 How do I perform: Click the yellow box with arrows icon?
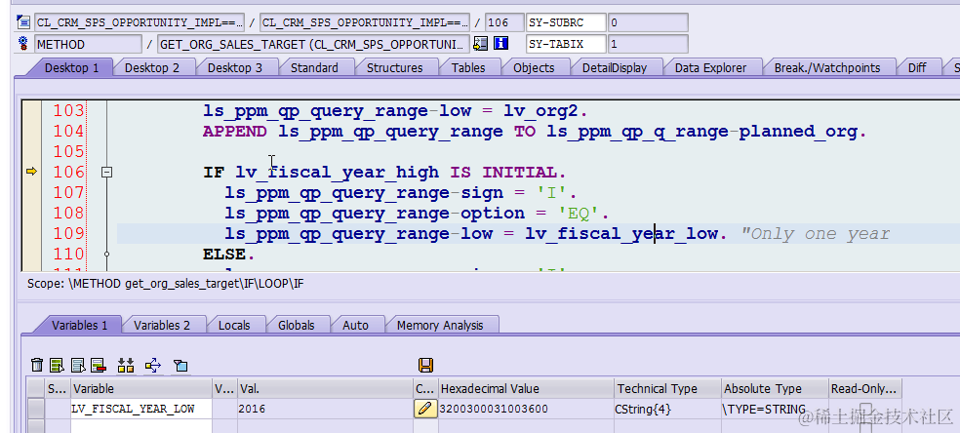pos(153,365)
